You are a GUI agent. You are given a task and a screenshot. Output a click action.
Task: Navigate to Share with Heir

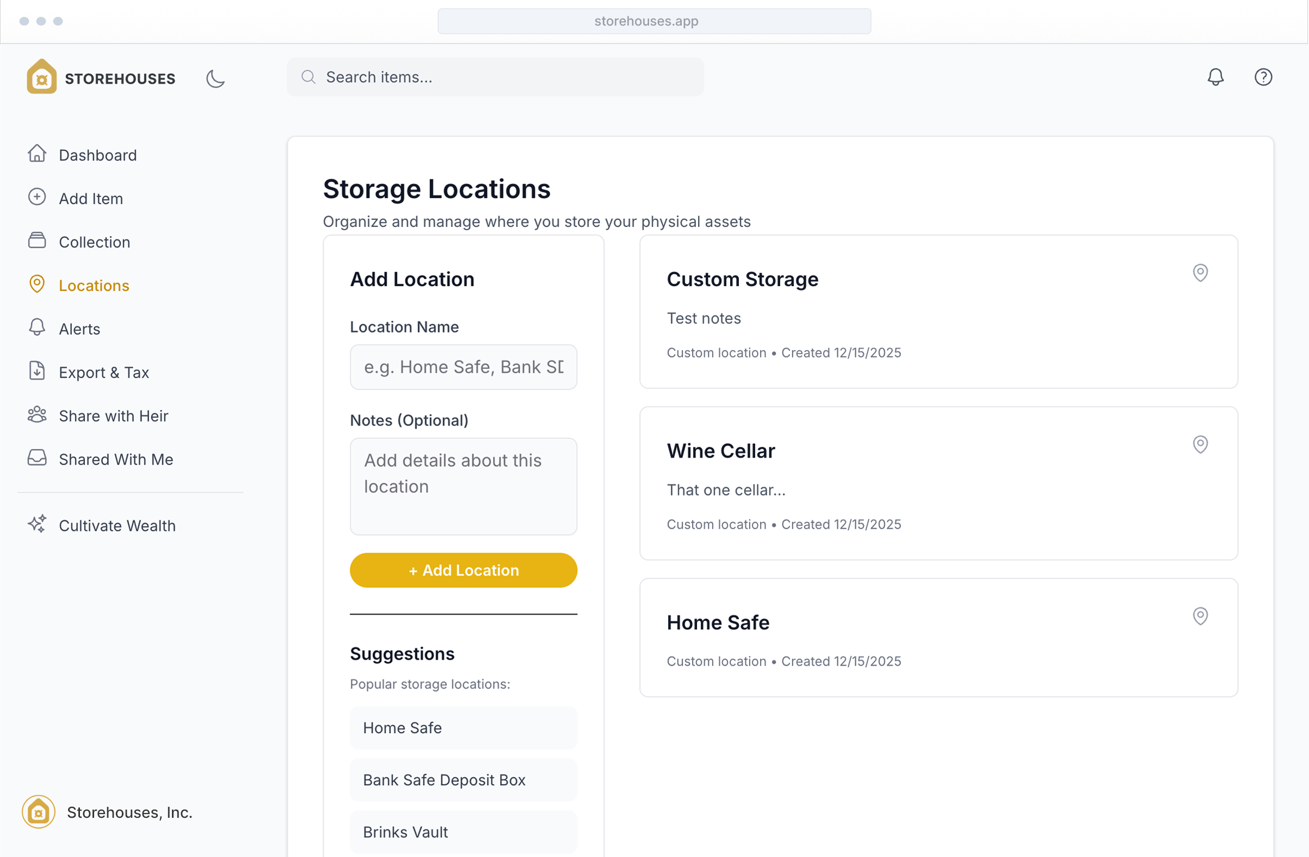click(x=113, y=416)
